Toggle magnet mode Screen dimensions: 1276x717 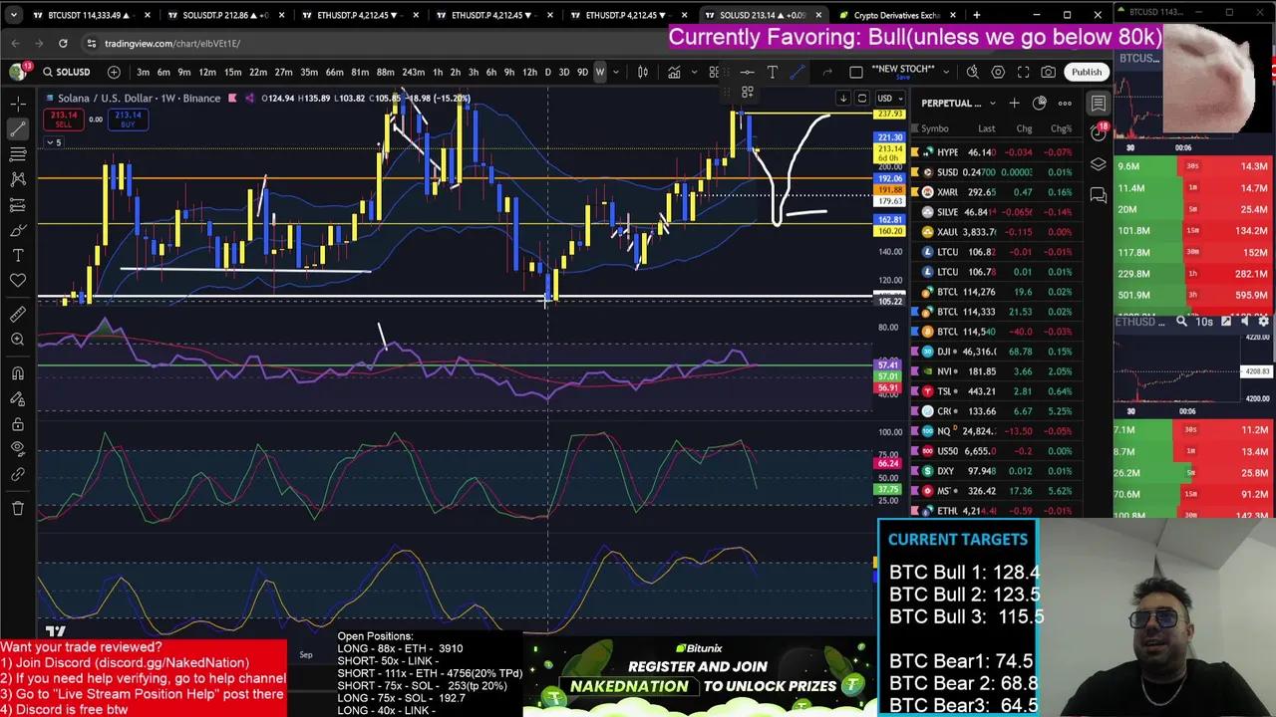pyautogui.click(x=18, y=373)
